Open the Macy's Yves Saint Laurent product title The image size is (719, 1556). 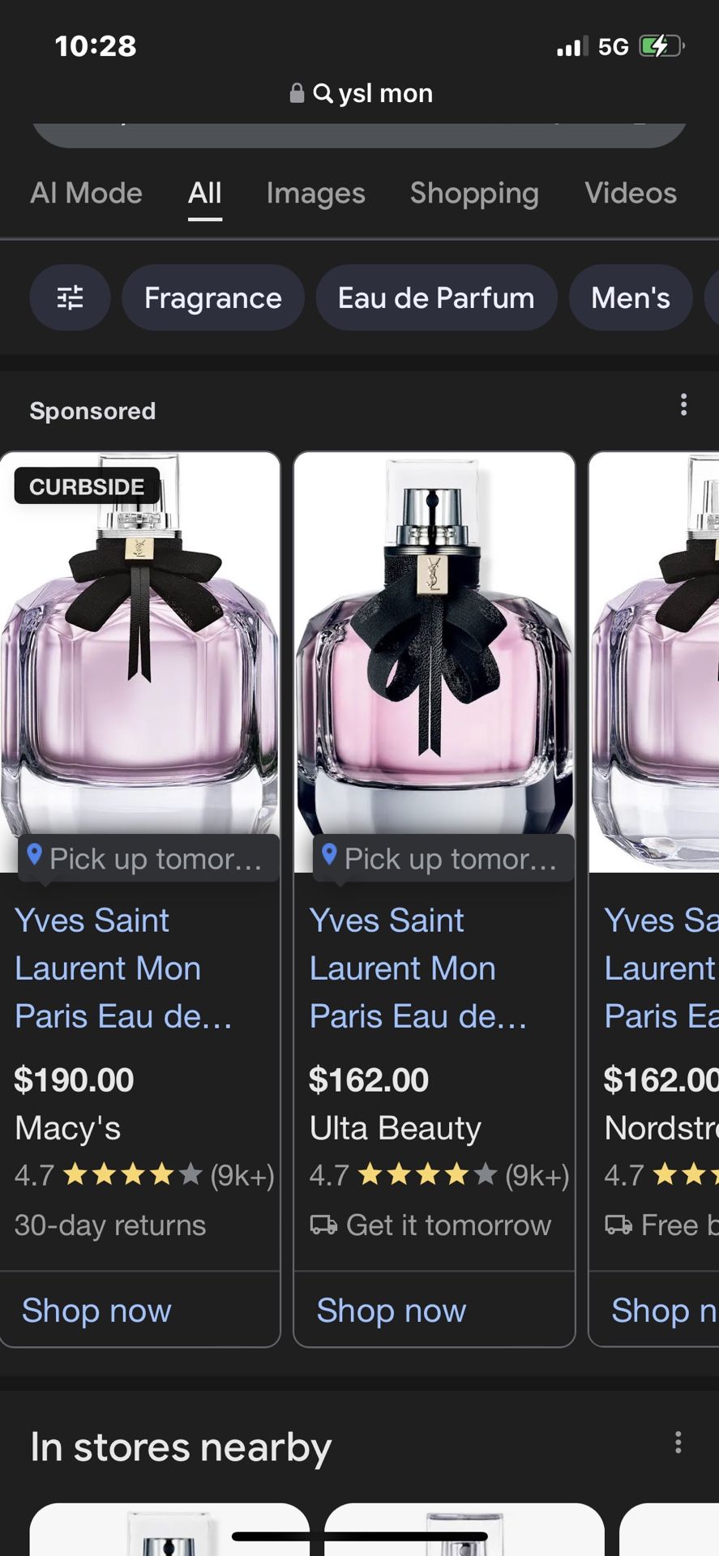pyautogui.click(x=123, y=968)
